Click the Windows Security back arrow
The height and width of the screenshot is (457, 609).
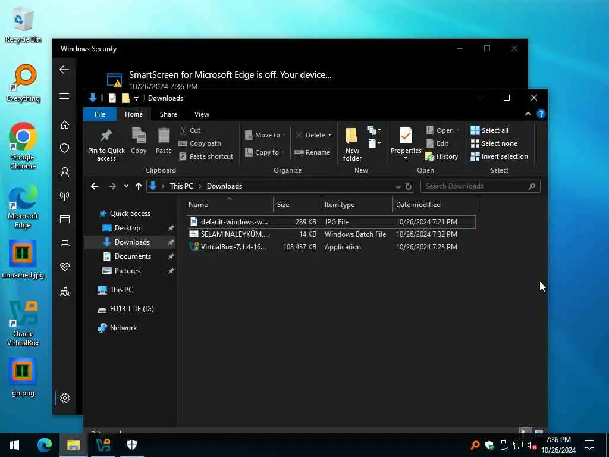(x=64, y=70)
